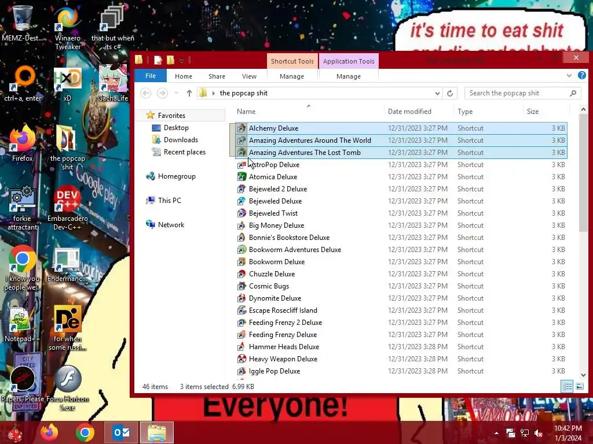Open the Home ribbon tab
This screenshot has width=593, height=444.
tap(184, 76)
